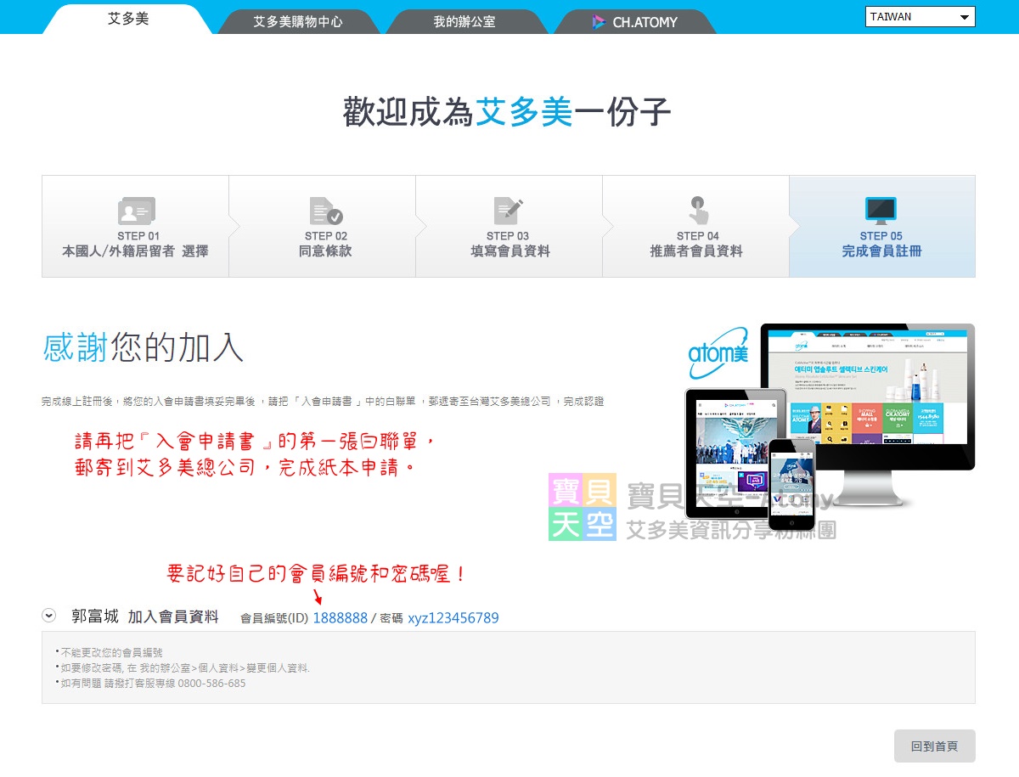Open the TAIWAN country dropdown
1019x777 pixels.
point(920,17)
